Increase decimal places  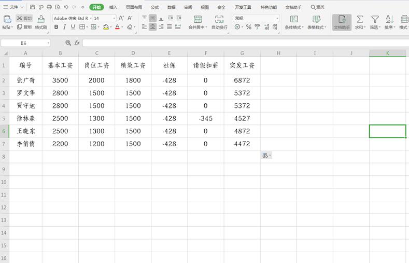[x=266, y=27]
